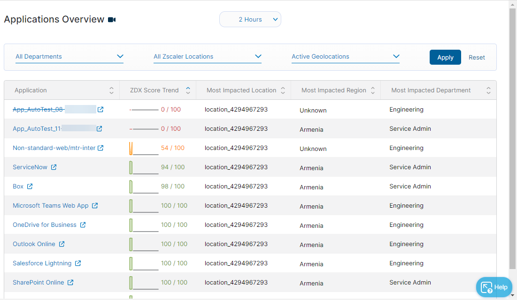517x300 pixels.
Task: Expand the All Departments dropdown
Action: [x=69, y=57]
